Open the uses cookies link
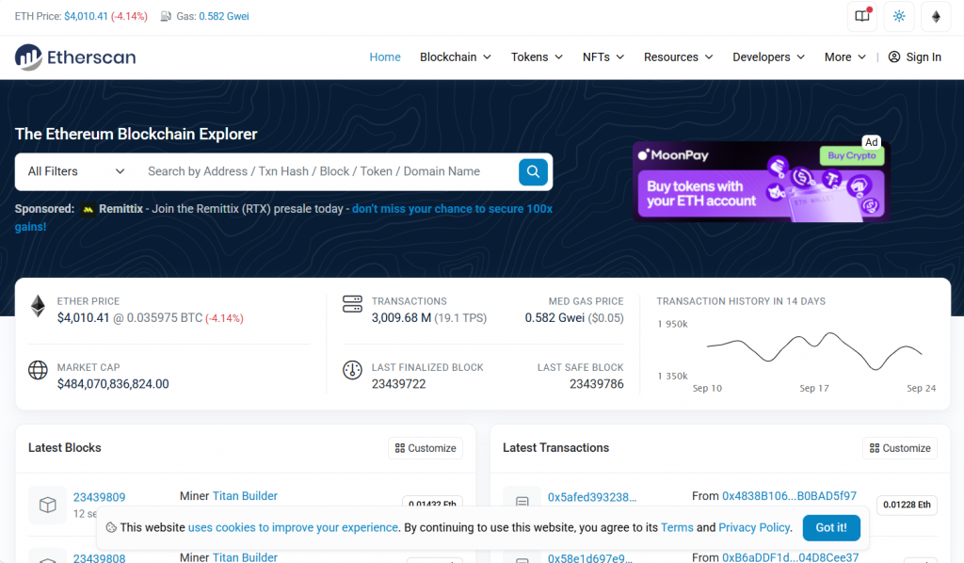 [293, 527]
